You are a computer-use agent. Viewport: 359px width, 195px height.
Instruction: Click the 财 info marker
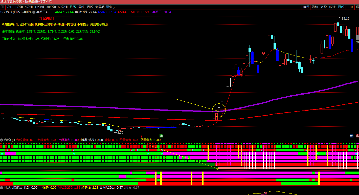tap(352, 136)
